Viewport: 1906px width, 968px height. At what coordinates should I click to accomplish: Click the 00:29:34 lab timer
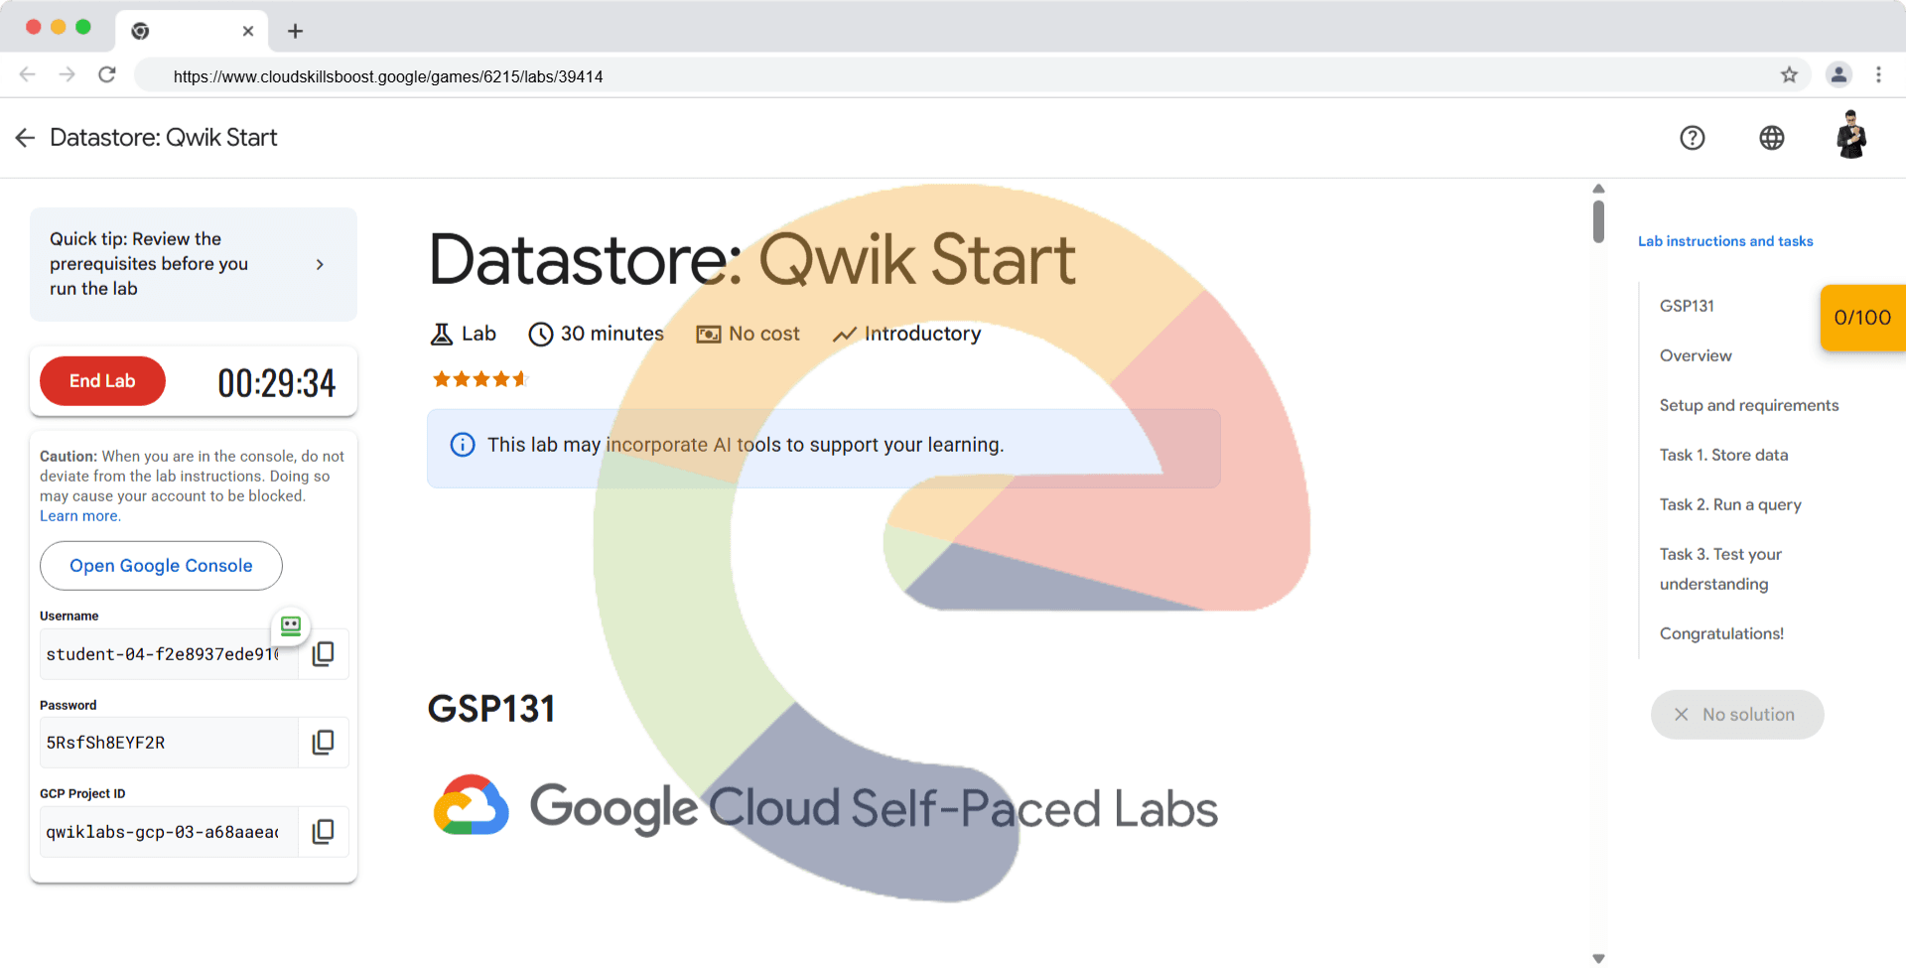pos(277,383)
